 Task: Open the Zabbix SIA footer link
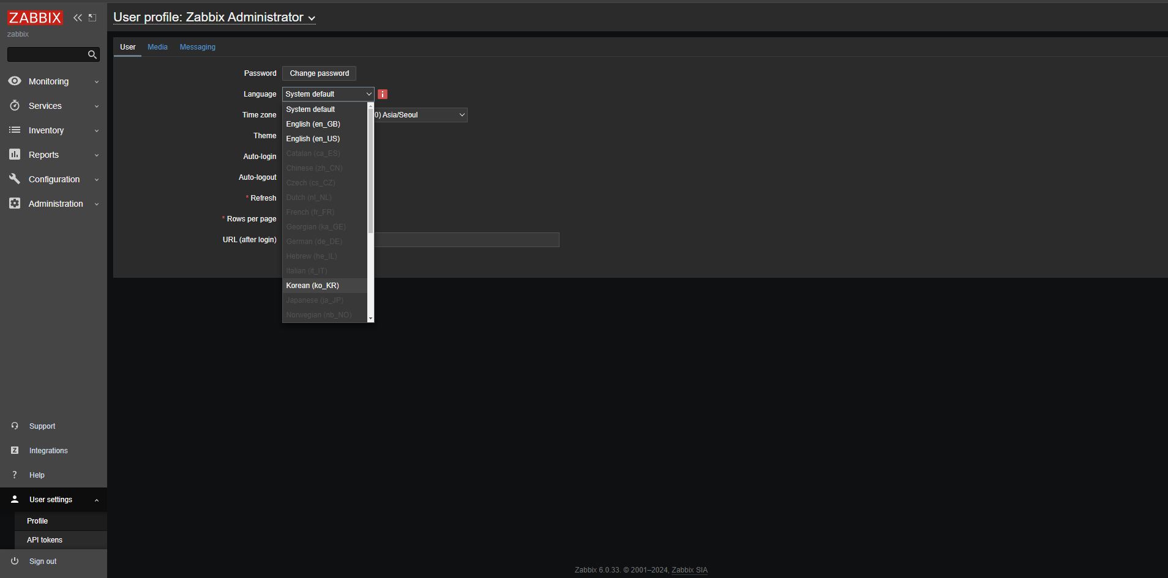(689, 570)
